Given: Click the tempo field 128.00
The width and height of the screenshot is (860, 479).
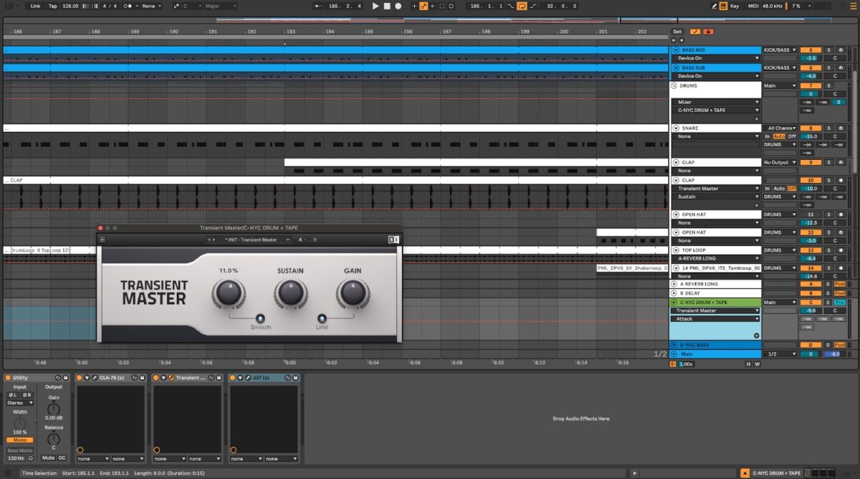Looking at the screenshot, I should click(70, 6).
